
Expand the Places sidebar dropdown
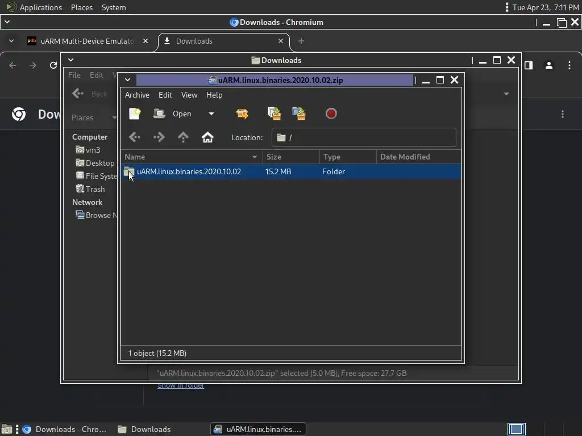click(114, 118)
